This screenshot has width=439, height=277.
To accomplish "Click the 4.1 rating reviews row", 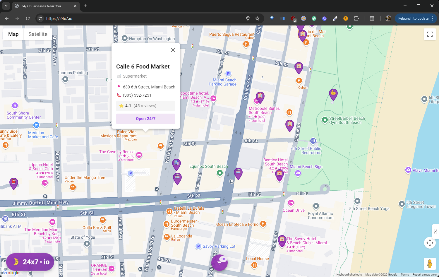I will click(146, 106).
